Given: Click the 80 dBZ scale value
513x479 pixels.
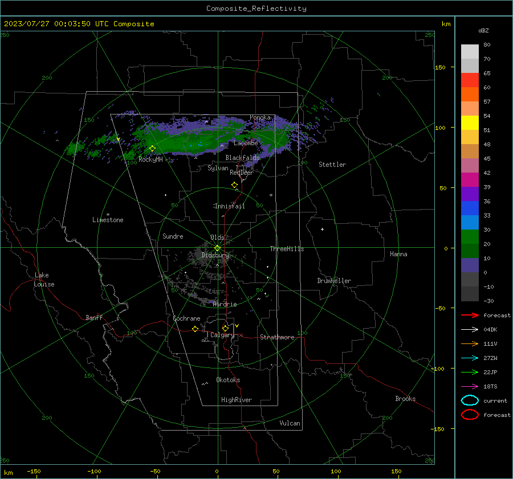Looking at the screenshot, I should point(487,45).
